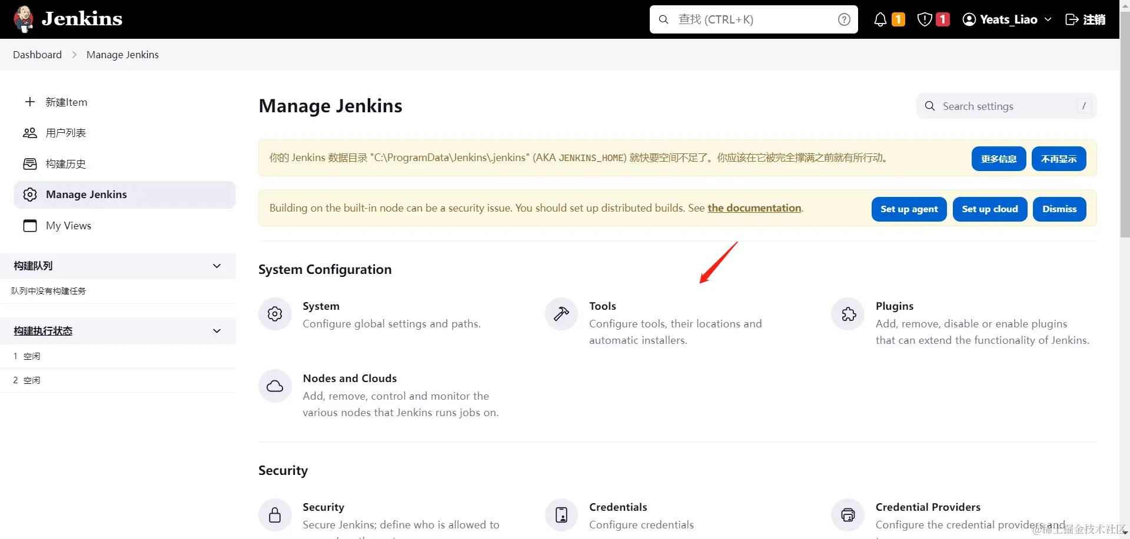
Task: Open 用户列表 in the sidebar
Action: 125,133
